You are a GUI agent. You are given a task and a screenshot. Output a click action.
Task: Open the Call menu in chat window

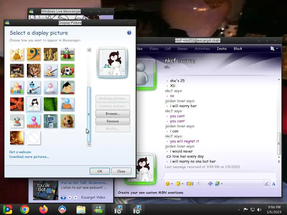point(168,49)
